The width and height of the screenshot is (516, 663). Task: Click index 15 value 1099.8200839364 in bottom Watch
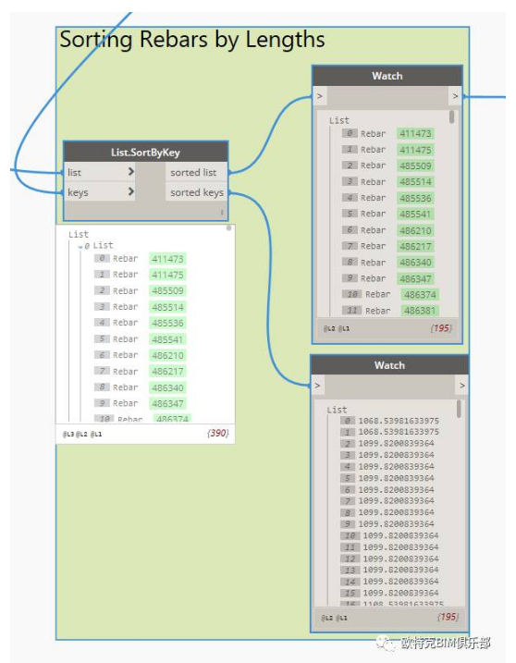400,593
